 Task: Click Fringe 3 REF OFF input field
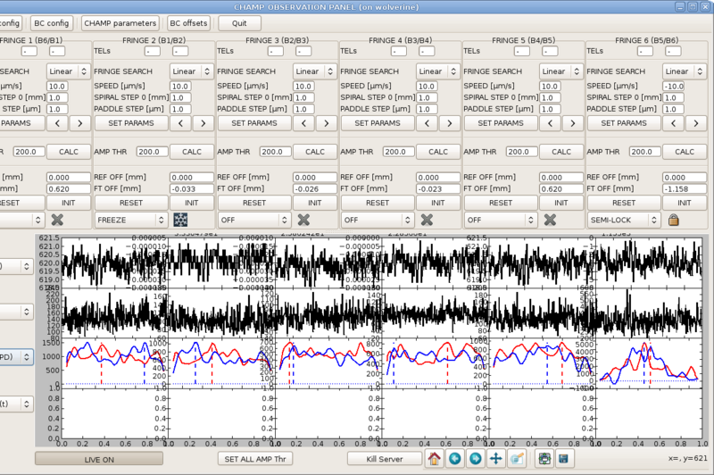[315, 177]
